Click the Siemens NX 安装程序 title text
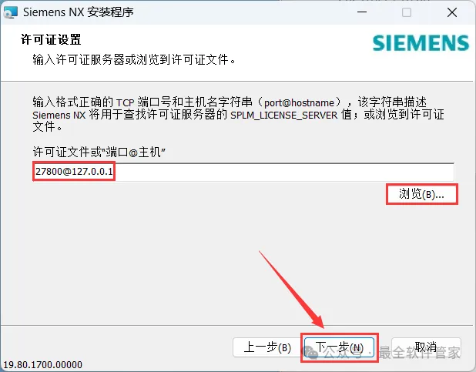The image size is (476, 372). [79, 12]
